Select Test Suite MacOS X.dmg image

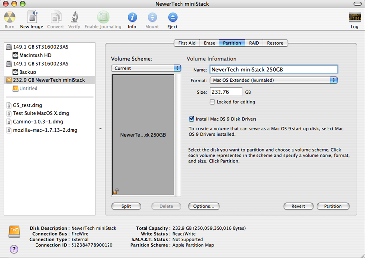click(50, 113)
